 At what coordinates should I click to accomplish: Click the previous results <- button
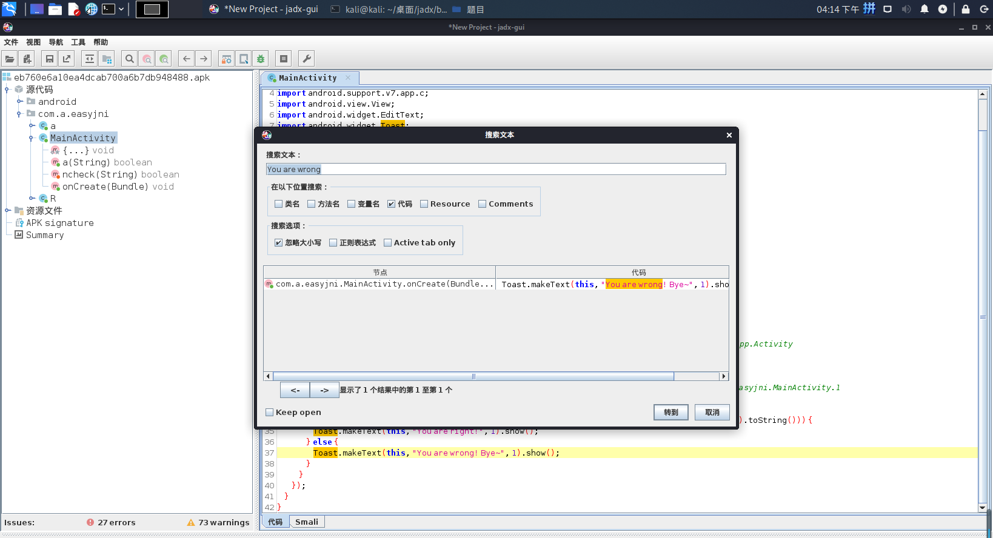pyautogui.click(x=295, y=390)
